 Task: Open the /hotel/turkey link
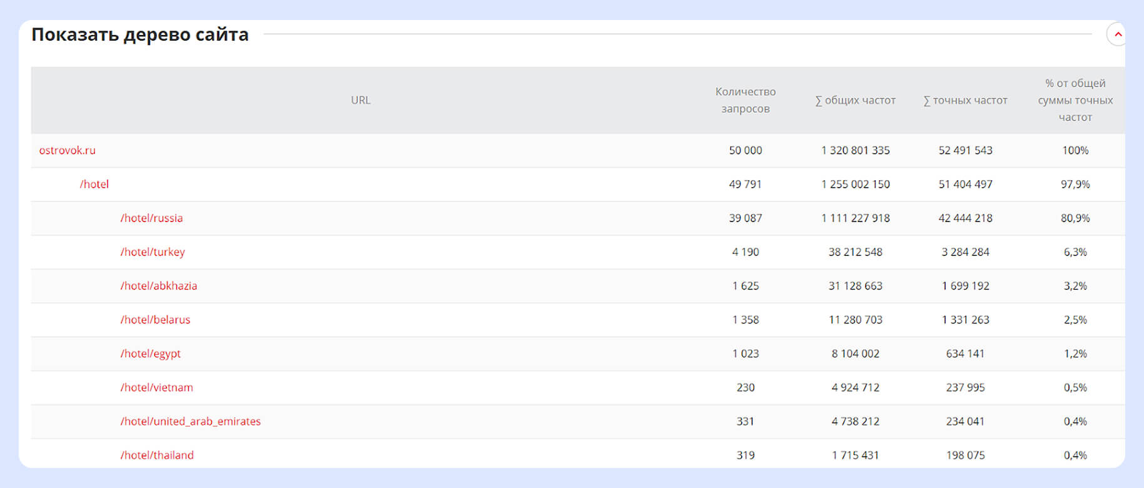click(x=153, y=252)
